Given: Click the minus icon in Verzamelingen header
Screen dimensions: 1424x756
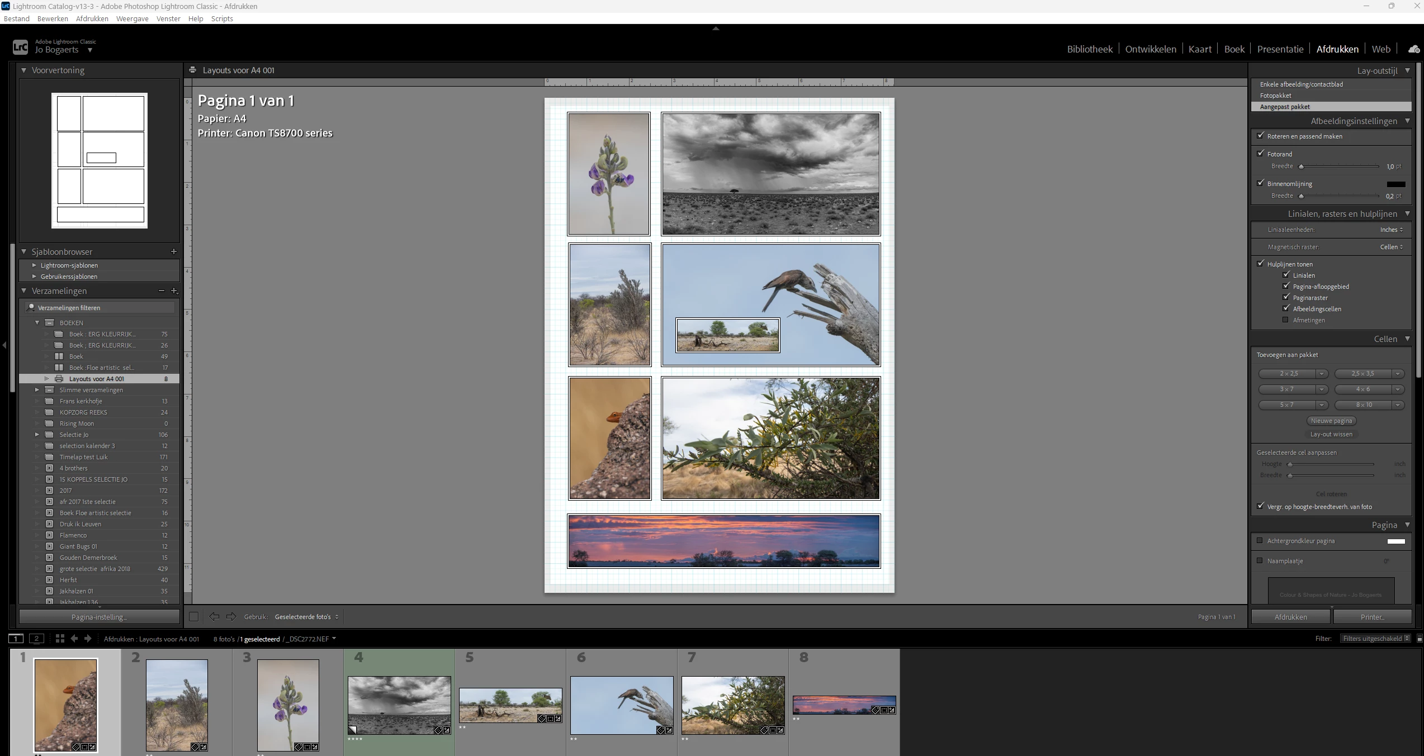Looking at the screenshot, I should 161,291.
